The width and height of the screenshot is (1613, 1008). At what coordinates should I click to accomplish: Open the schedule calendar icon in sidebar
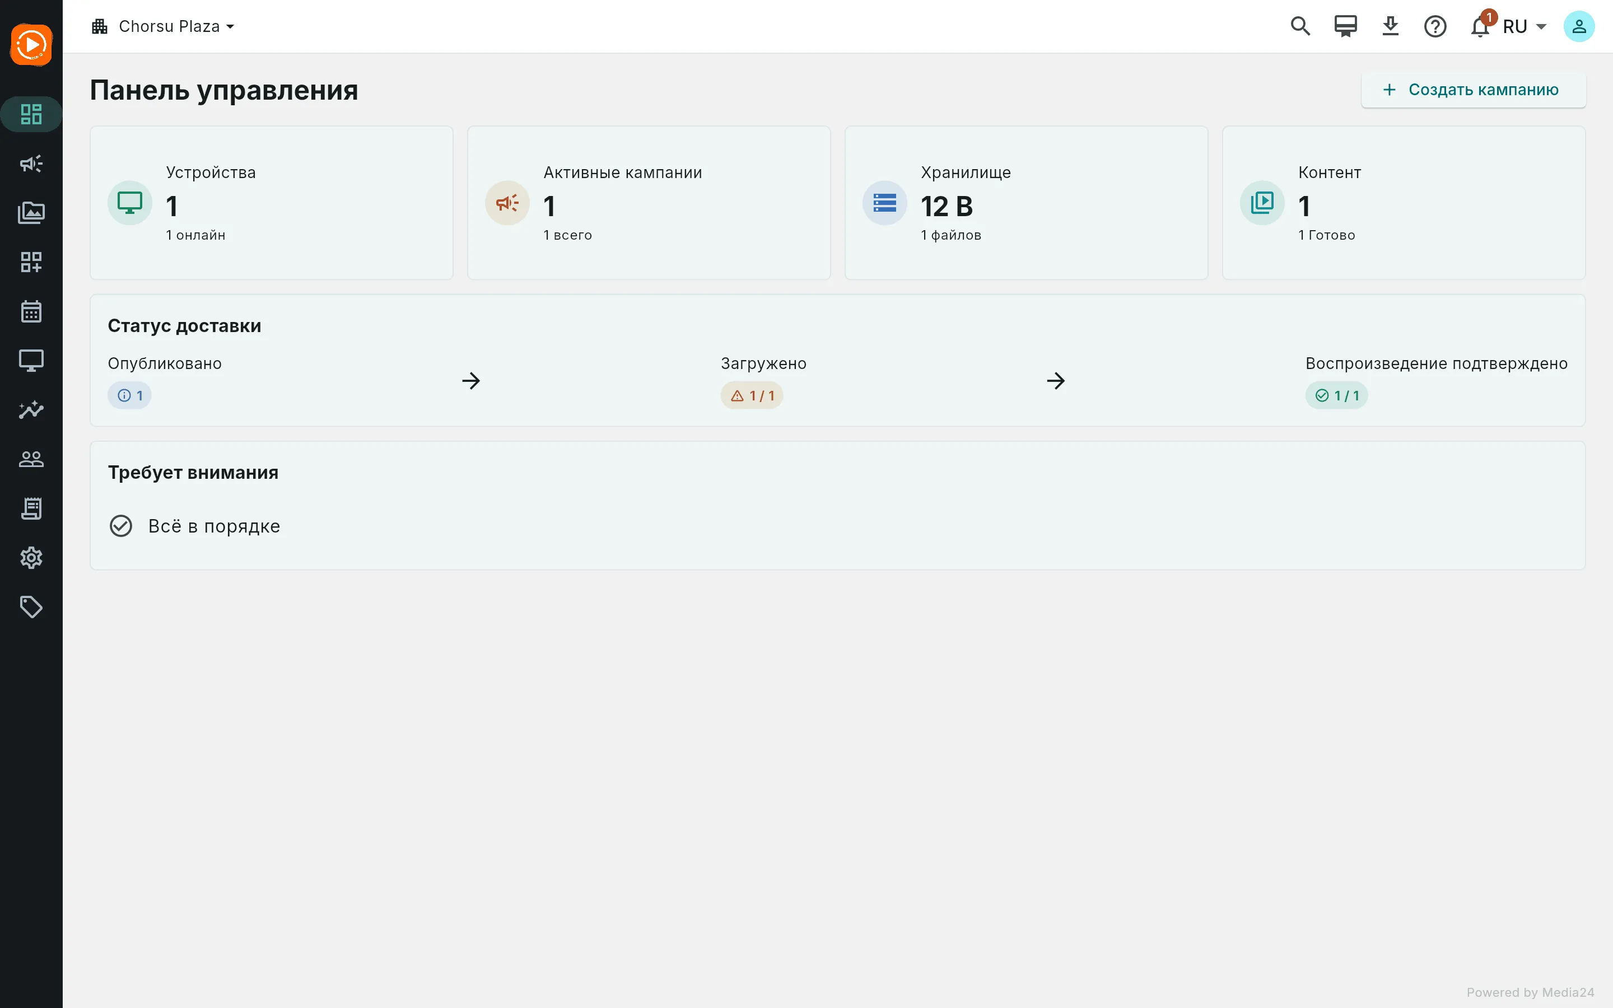31,311
